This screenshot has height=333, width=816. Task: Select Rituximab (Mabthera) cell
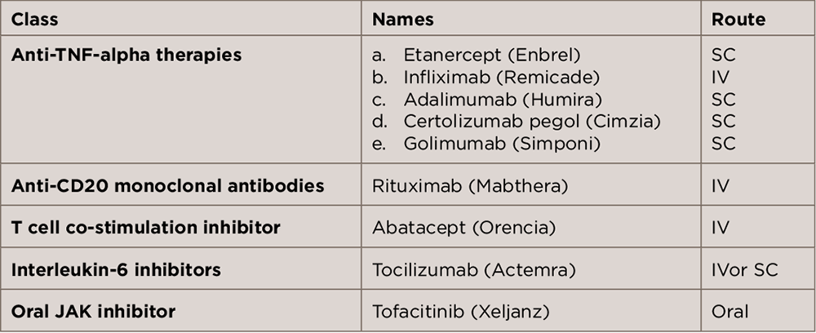point(469,185)
